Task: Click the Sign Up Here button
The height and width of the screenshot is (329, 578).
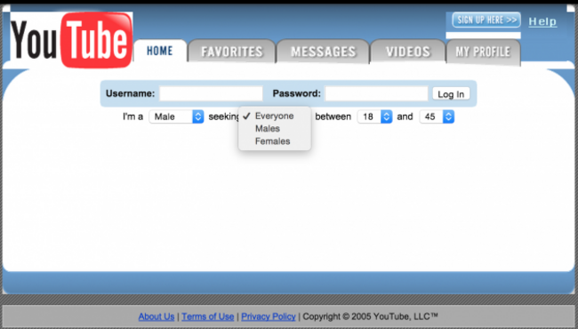Action: click(486, 20)
